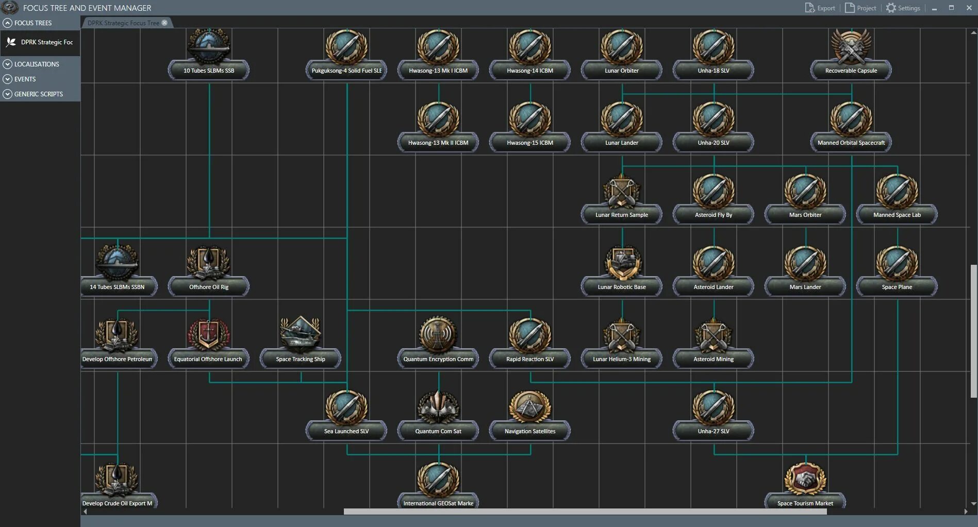Select the Equatorial Offshore Launch anchor icon

pos(209,335)
